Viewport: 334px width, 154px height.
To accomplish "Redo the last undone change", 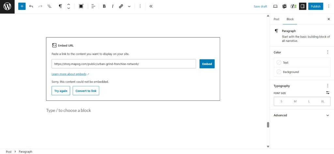I will (x=40, y=7).
